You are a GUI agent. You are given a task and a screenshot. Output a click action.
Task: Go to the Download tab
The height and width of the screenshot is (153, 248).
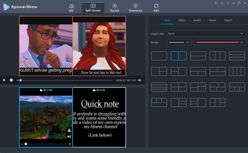(135, 8)
